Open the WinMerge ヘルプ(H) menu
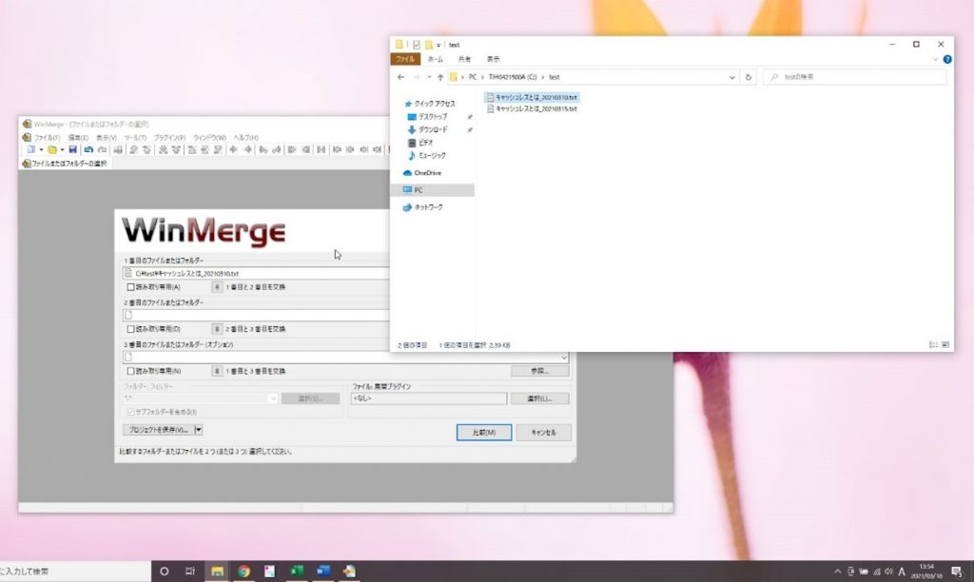Image resolution: width=974 pixels, height=582 pixels. pyautogui.click(x=246, y=137)
